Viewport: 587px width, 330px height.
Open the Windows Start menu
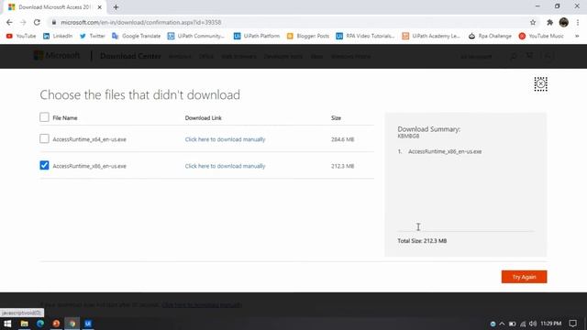(x=7, y=324)
